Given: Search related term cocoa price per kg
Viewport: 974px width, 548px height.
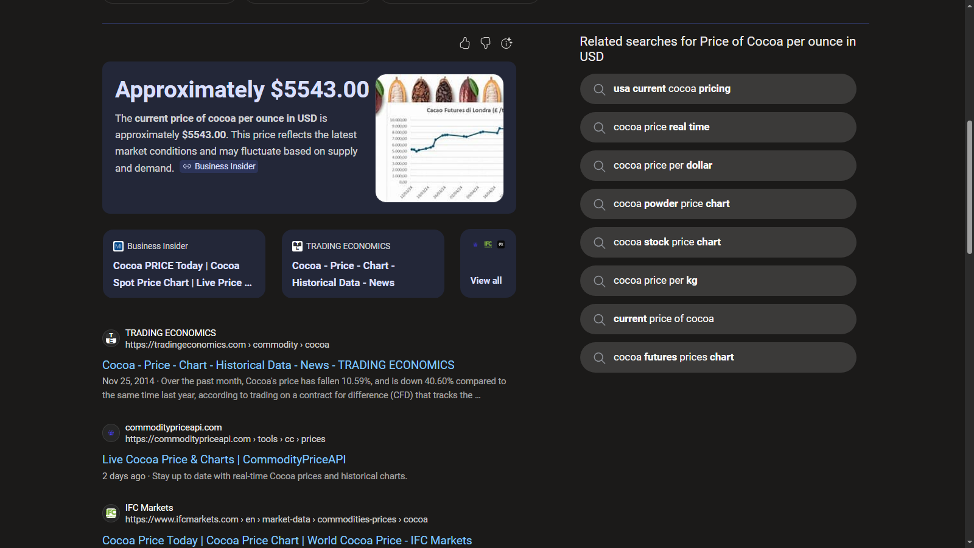Looking at the screenshot, I should [718, 281].
